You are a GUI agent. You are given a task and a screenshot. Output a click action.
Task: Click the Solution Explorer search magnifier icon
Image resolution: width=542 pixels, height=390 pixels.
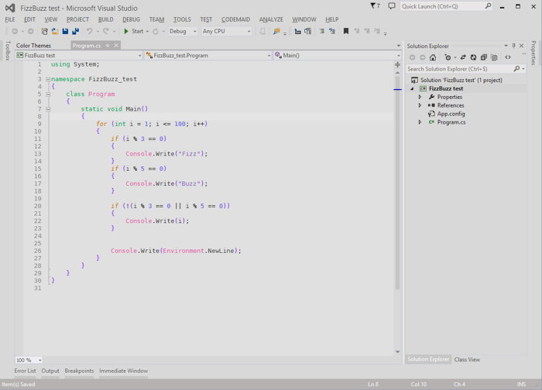(x=516, y=69)
